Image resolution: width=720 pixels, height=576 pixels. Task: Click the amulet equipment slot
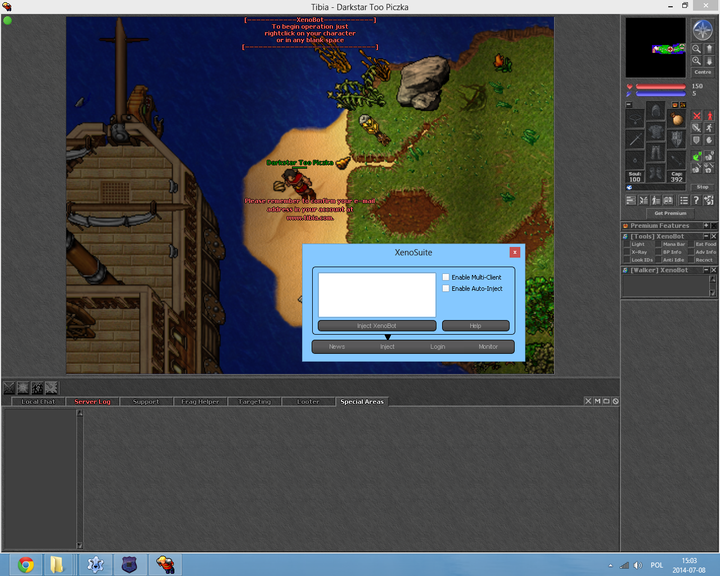point(635,119)
